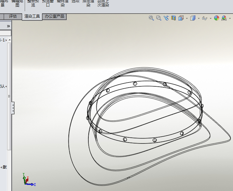233x191 pixels.
Task: Expand the Display Style dropdown arrow
Action: (x=199, y=18)
